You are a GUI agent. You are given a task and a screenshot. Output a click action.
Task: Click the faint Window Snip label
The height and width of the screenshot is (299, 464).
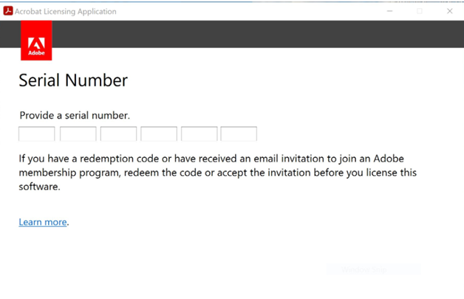click(364, 269)
